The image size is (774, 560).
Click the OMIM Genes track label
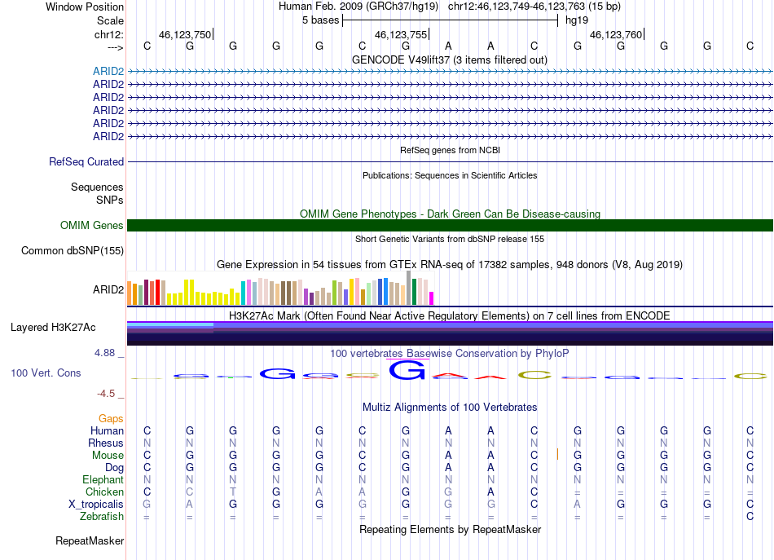[91, 225]
